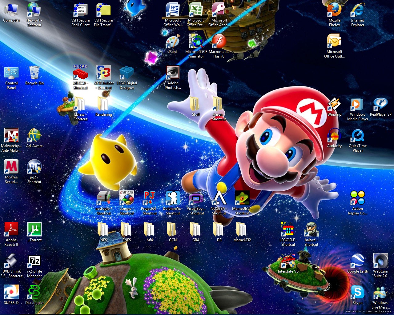
Task: Select the Macromedia Flash 8 icon
Action: (x=219, y=42)
